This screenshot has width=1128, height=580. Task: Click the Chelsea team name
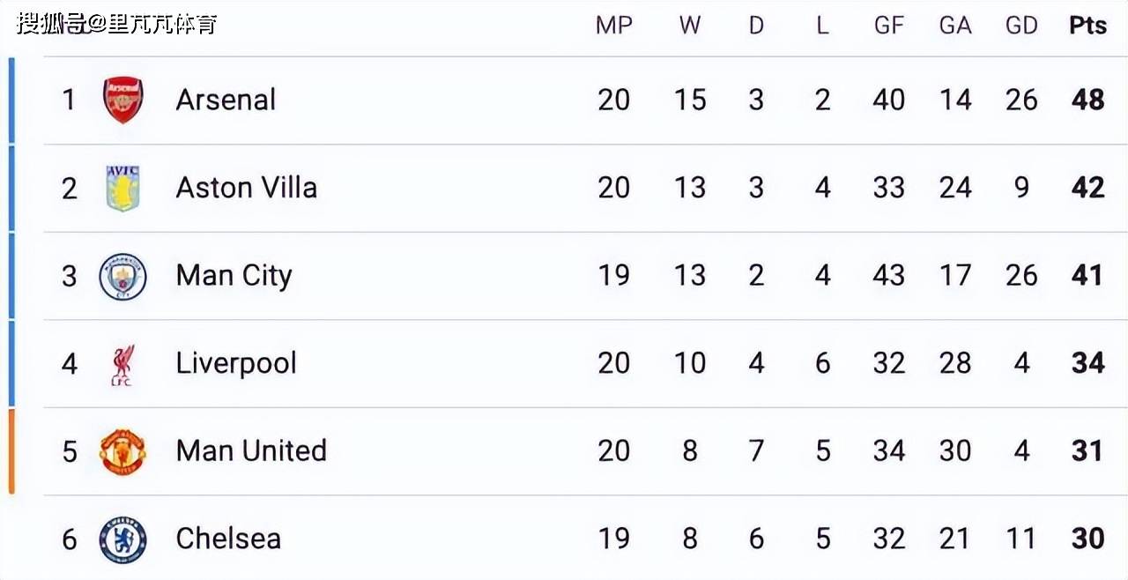(228, 539)
